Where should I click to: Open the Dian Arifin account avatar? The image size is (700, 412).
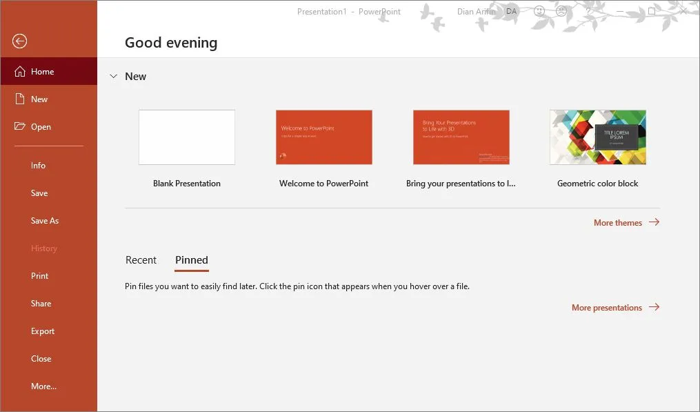pyautogui.click(x=511, y=11)
